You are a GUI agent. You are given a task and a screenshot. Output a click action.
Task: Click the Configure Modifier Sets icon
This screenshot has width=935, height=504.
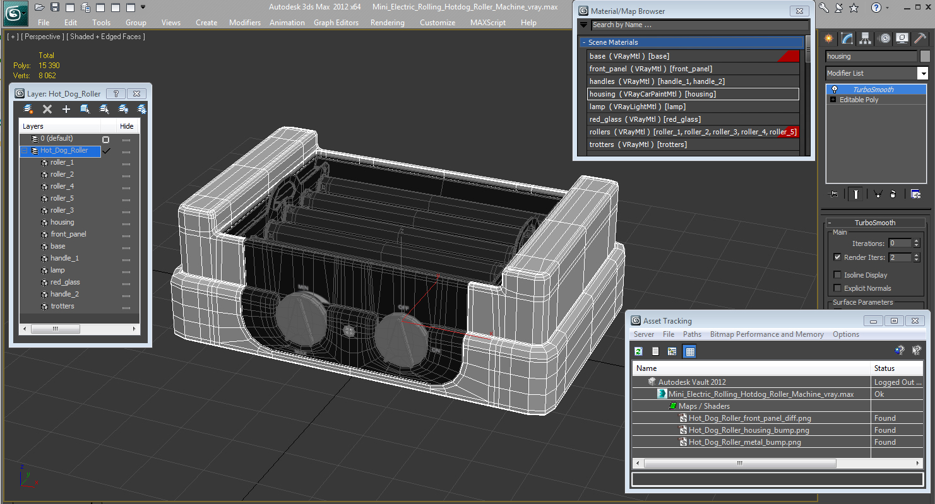click(915, 194)
